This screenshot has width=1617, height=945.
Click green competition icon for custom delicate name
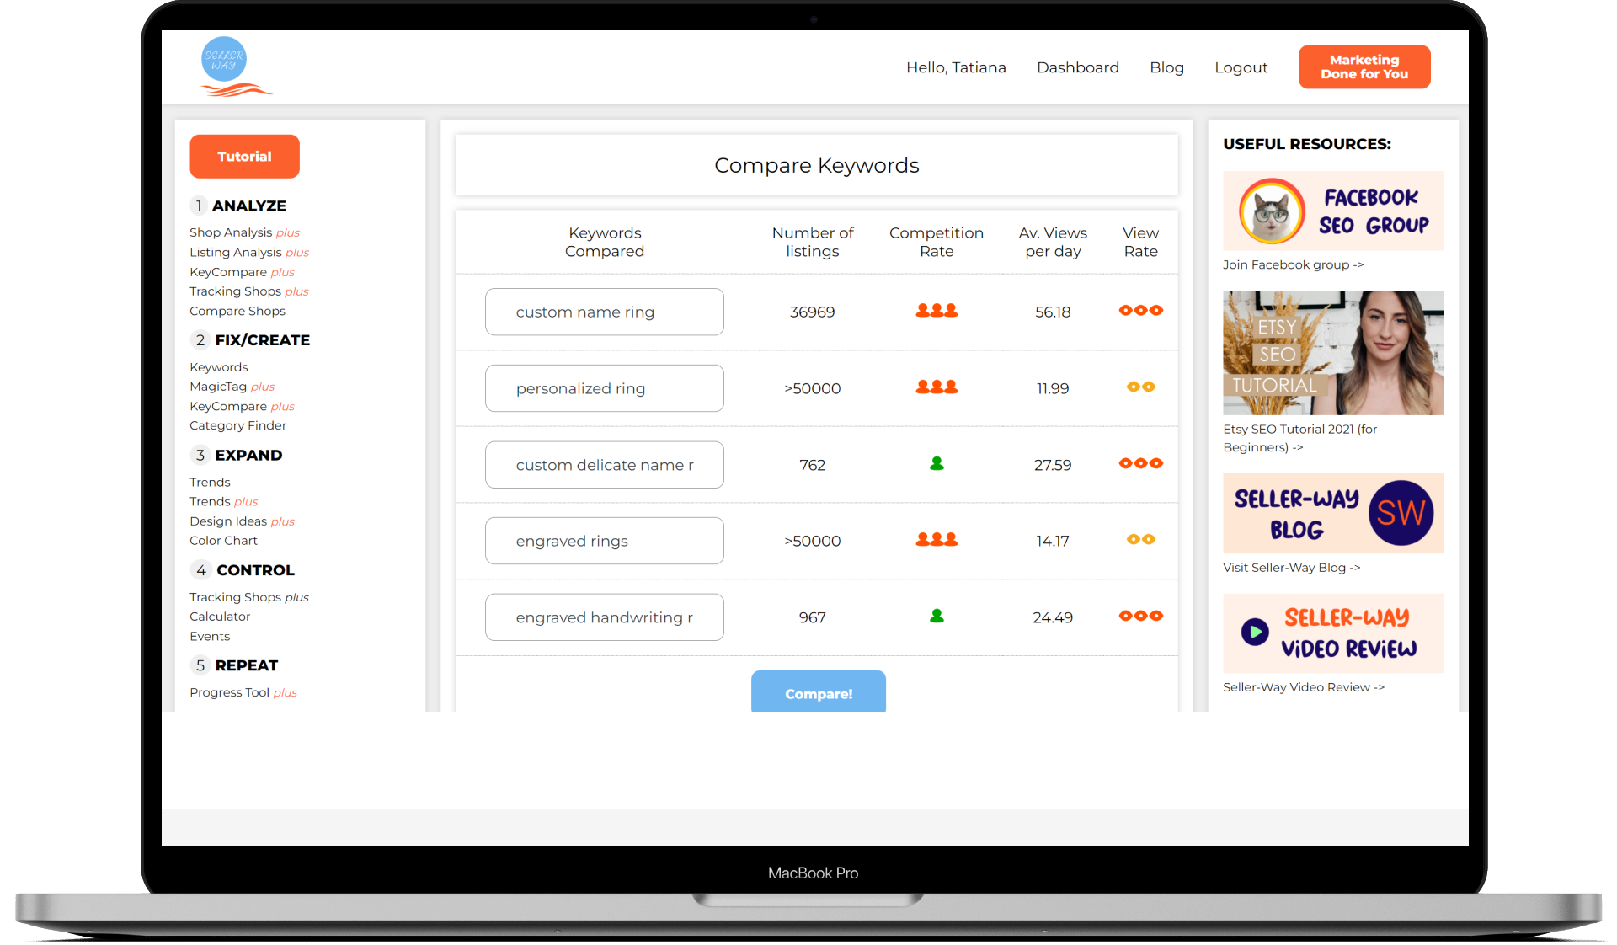point(937,463)
